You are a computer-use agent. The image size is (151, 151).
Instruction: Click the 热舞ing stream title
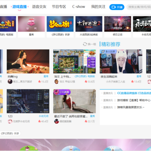click(x=13, y=77)
